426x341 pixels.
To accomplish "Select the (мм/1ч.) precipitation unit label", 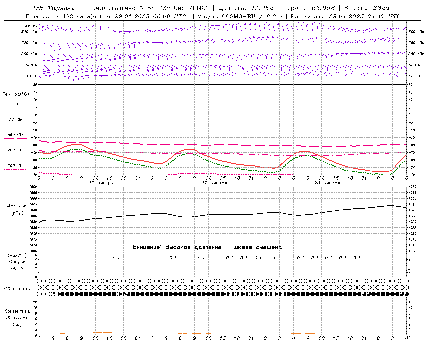I will [x=17, y=268].
